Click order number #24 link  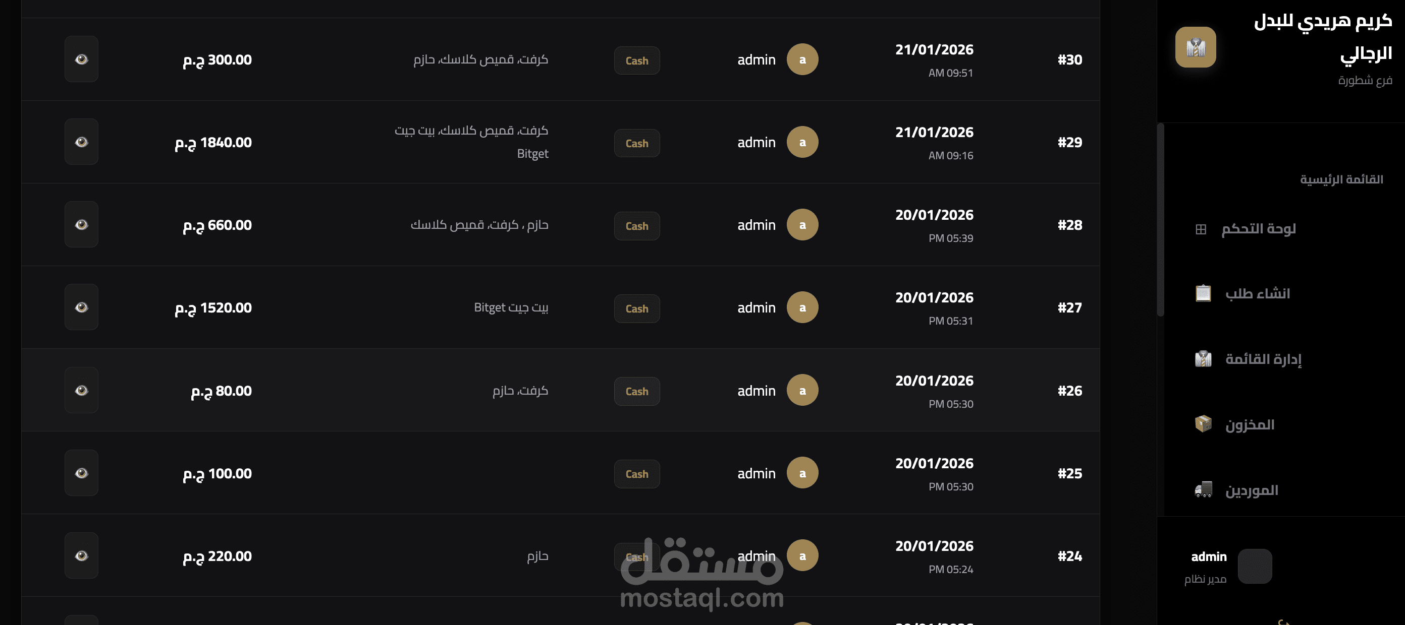(1069, 556)
